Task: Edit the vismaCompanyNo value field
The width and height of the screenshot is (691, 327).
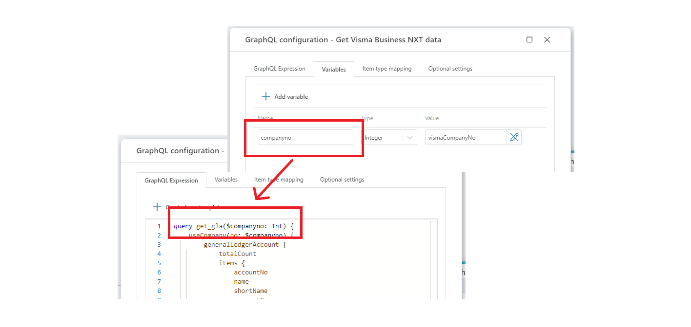Action: (466, 137)
